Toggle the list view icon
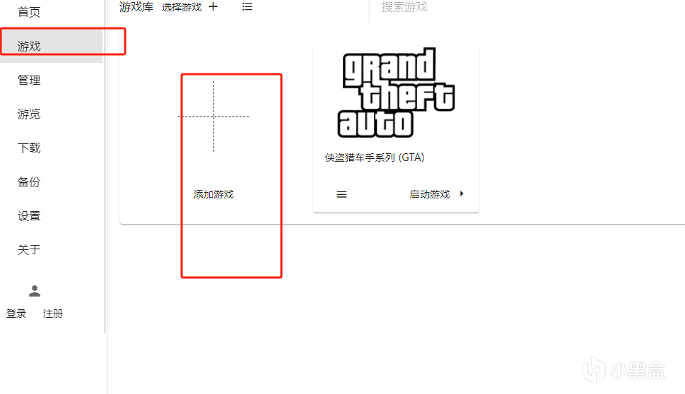Screen dimensions: 685x394 click(x=247, y=6)
